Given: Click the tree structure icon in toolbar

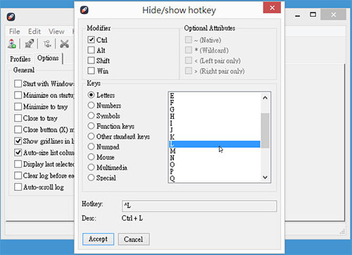Looking at the screenshot, I should [47, 44].
